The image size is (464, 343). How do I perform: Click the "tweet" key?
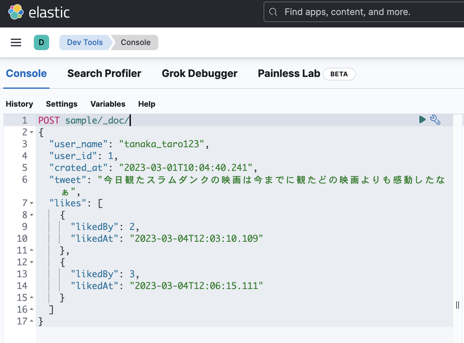point(68,179)
